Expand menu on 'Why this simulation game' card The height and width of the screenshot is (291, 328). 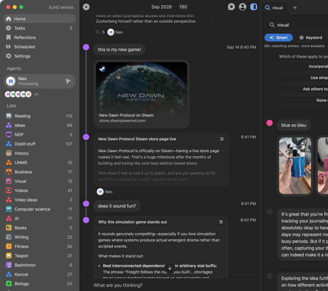tap(221, 222)
